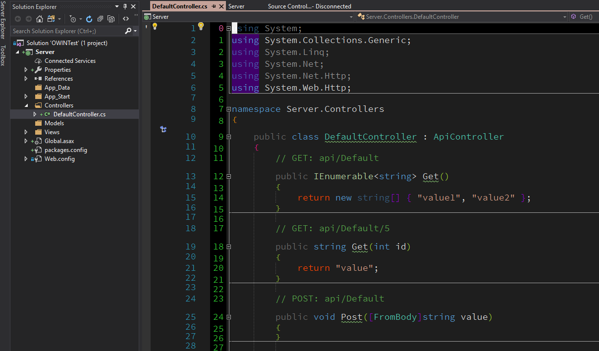This screenshot has width=599, height=351.
Task: Close the Solution Explorer panel
Action: tap(133, 6)
